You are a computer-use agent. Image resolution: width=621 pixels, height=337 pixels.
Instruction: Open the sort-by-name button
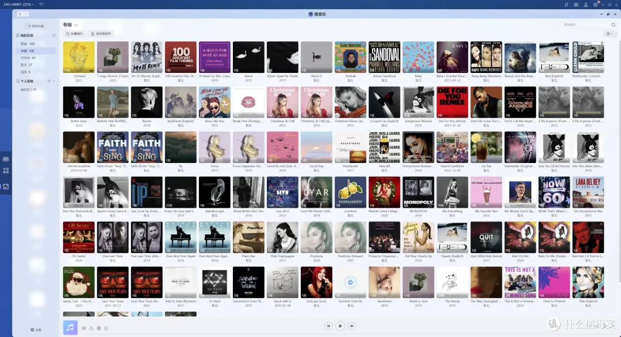click(101, 34)
